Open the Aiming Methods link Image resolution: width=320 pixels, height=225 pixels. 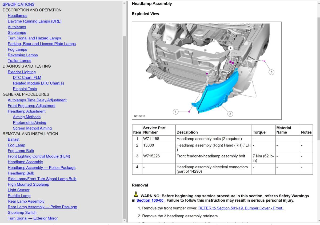tap(27, 117)
